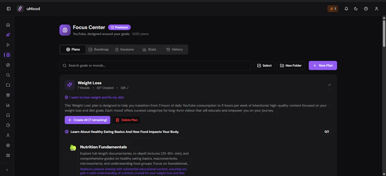Open the Focus Center brain sidebar icon
This screenshot has width=386, height=176.
(x=8, y=55)
